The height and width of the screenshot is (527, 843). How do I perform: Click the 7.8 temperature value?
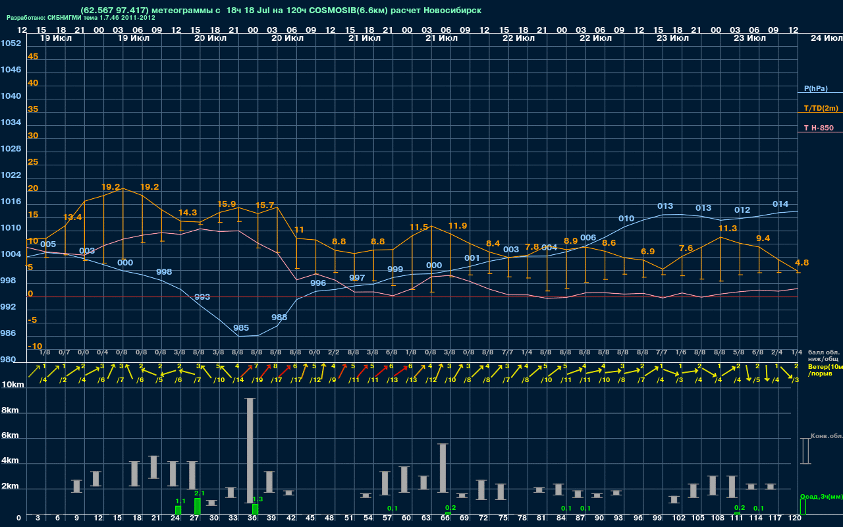(532, 247)
